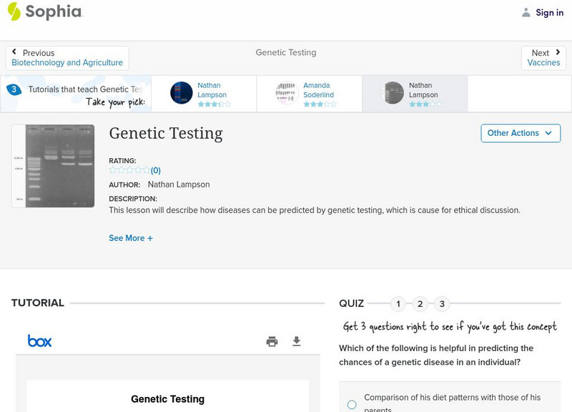
Task: Open the Other Actions dropdown
Action: pos(520,133)
